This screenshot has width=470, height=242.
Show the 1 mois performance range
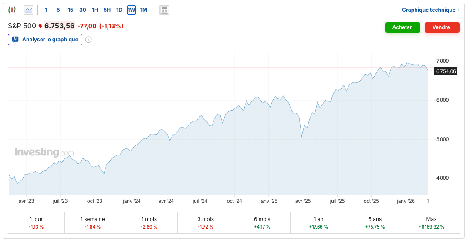click(149, 223)
